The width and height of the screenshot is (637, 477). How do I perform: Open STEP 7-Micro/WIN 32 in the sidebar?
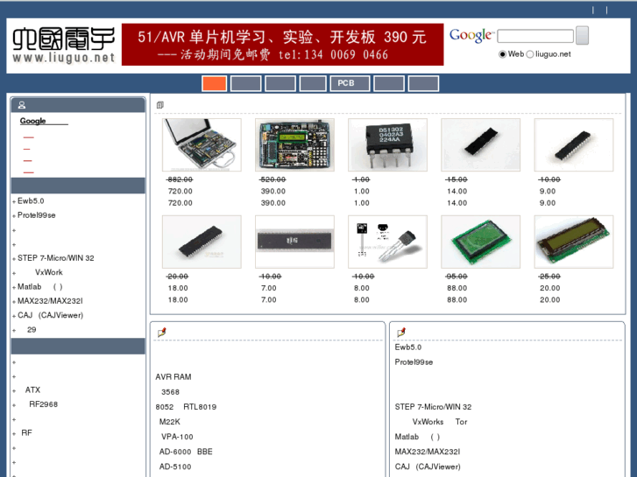tap(56, 258)
